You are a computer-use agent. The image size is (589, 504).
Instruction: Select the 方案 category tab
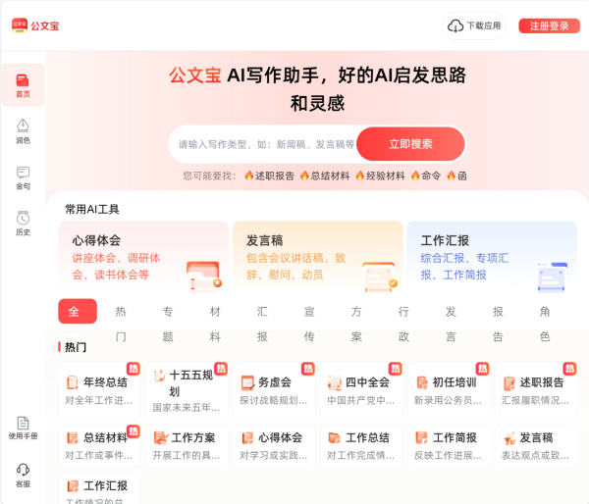(356, 325)
